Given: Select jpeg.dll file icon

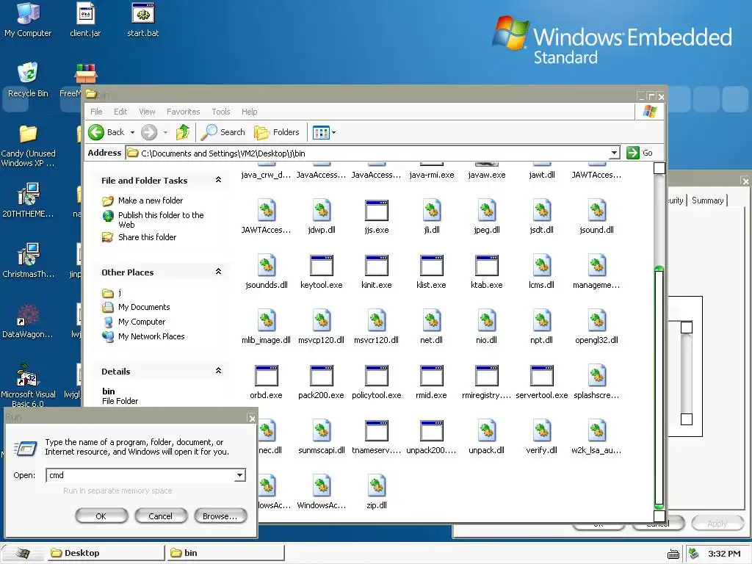Looking at the screenshot, I should [486, 211].
